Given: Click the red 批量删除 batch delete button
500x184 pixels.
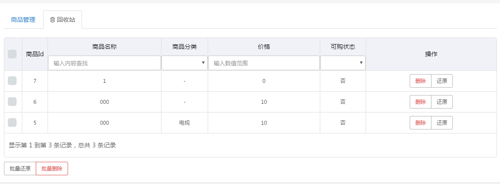Looking at the screenshot, I should tap(52, 169).
